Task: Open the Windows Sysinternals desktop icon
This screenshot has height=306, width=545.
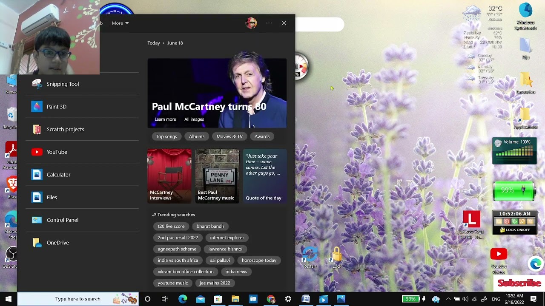Action: [x=525, y=17]
